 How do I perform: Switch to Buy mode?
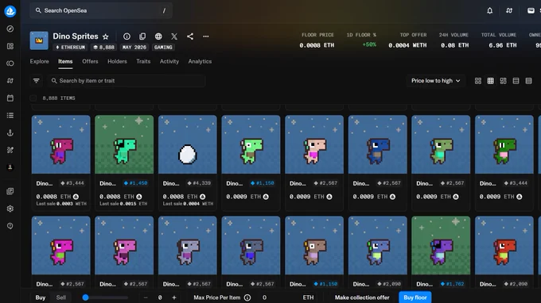(x=41, y=297)
